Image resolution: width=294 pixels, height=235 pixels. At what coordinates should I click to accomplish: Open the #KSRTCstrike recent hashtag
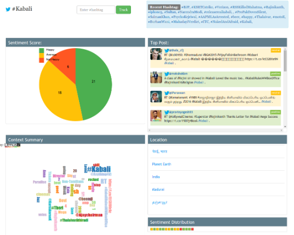(x=202, y=7)
